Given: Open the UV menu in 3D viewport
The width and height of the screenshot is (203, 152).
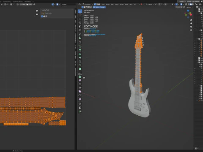Looking at the screenshot, I should (135, 4).
